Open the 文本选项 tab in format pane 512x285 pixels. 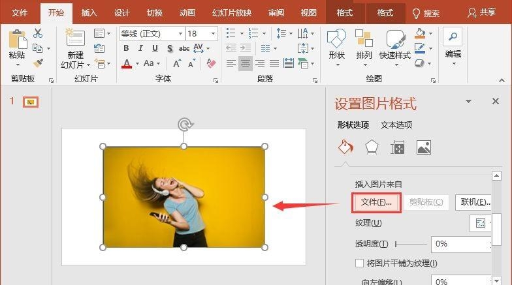[x=396, y=125]
